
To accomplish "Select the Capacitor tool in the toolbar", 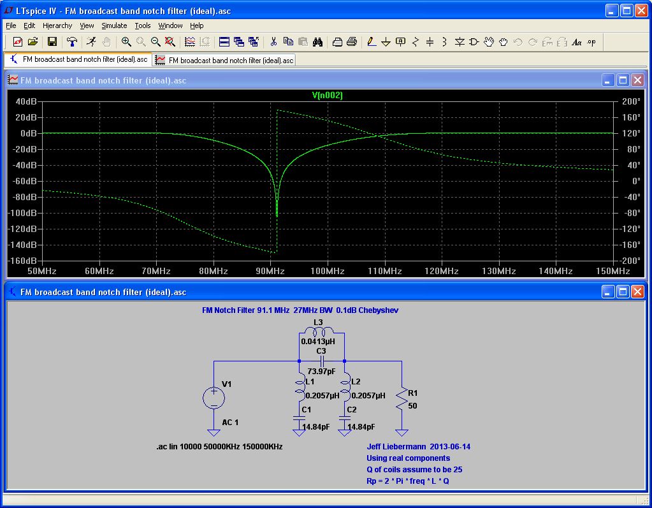I will [x=430, y=42].
